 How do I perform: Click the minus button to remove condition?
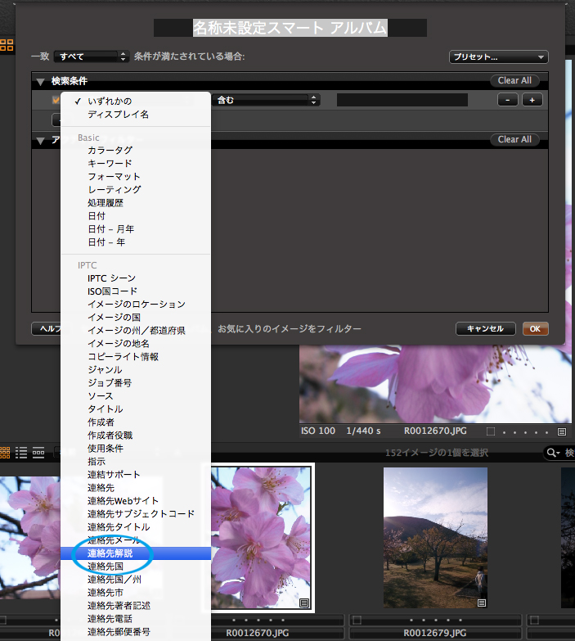pyautogui.click(x=508, y=100)
